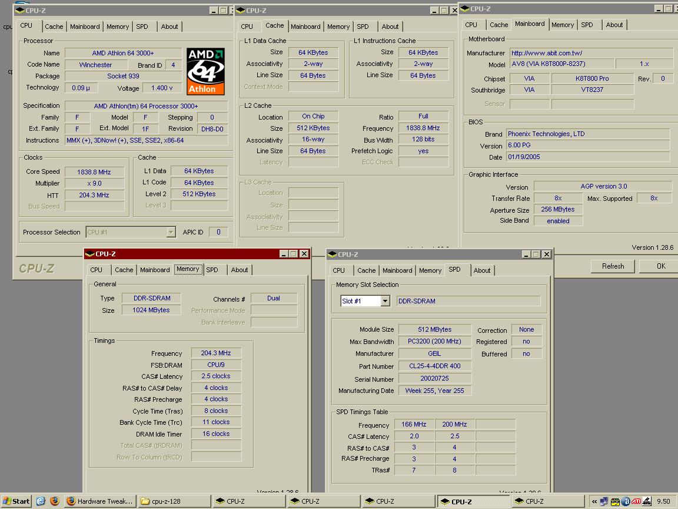Open the Mainboard tab in the Processor window
The image size is (678, 509).
coord(85,27)
